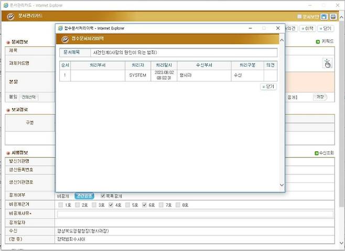
Task: Click the print icon in header
Action: click(x=333, y=17)
